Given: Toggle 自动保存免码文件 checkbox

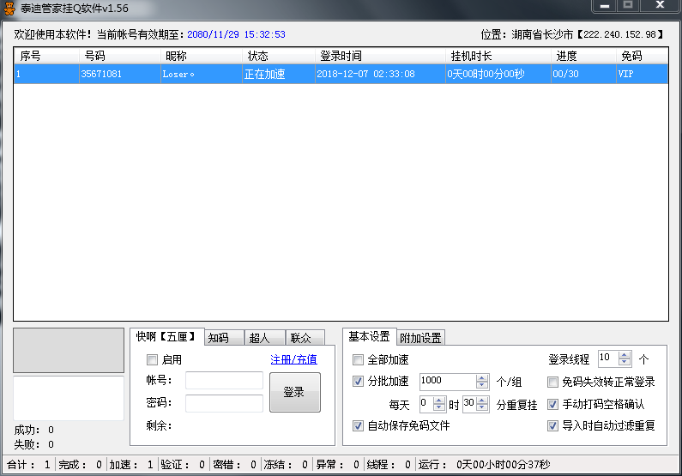Looking at the screenshot, I should [x=359, y=425].
